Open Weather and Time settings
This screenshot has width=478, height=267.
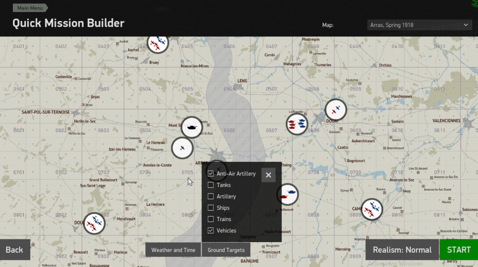(173, 250)
